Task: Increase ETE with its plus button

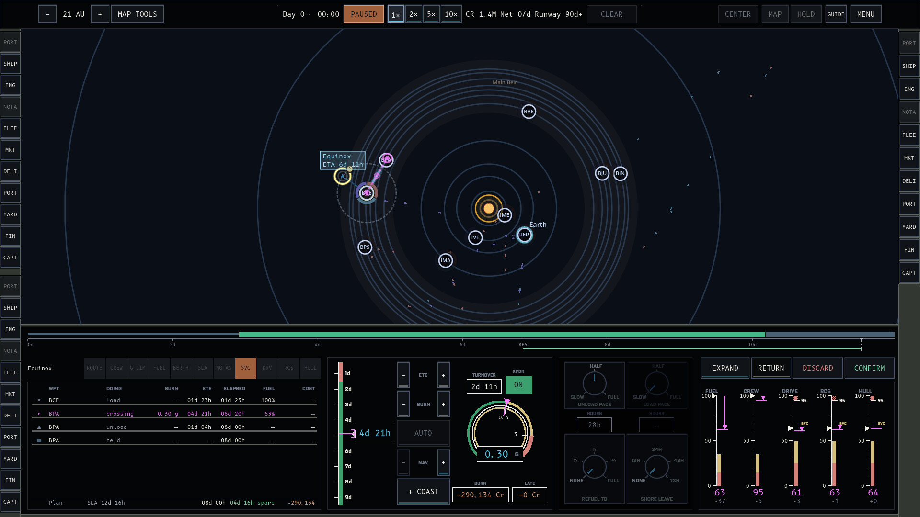Action: [444, 375]
